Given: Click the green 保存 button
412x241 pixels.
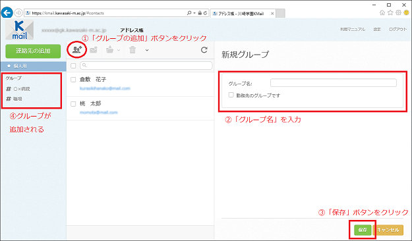Looking at the screenshot, I should [363, 230].
